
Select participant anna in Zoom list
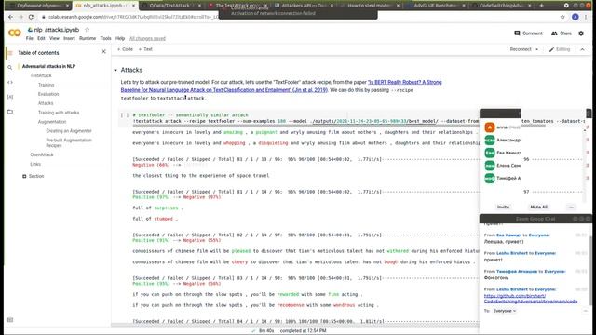pyautogui.click(x=502, y=127)
